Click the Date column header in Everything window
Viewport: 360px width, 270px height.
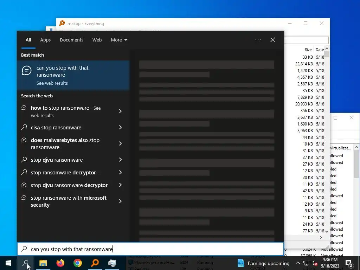point(319,50)
